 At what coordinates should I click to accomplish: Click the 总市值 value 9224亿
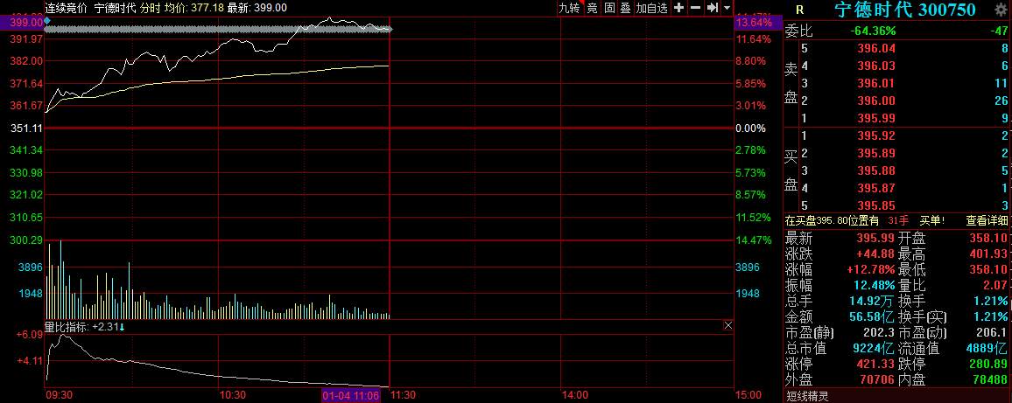(873, 349)
